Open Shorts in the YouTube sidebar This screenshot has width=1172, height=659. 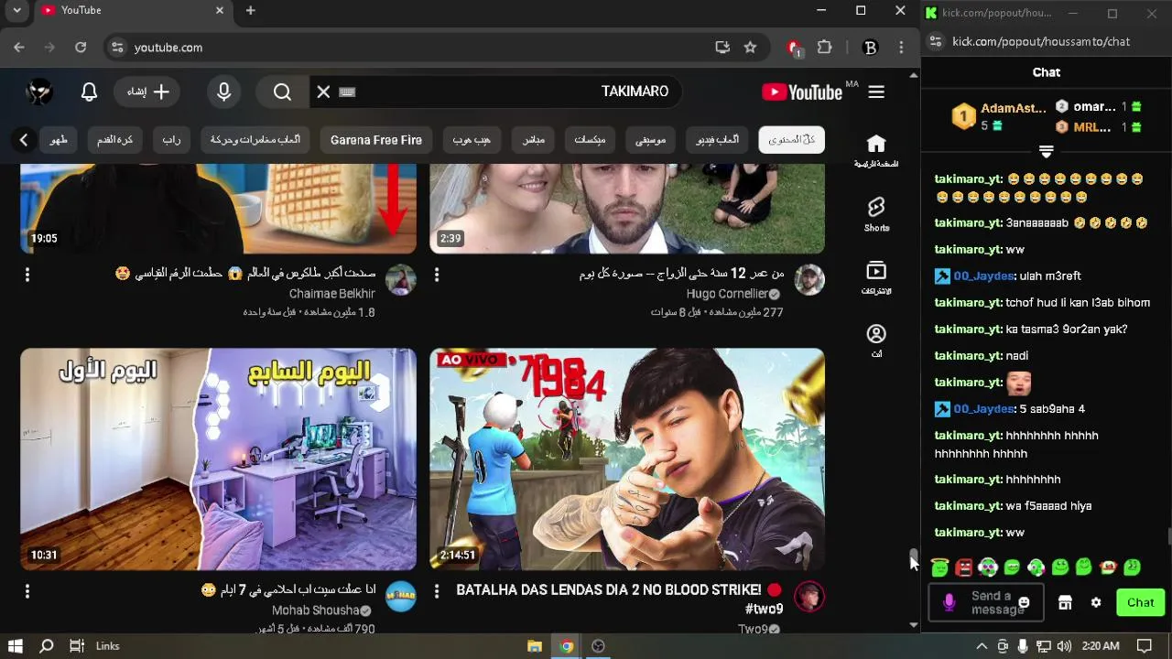[876, 214]
